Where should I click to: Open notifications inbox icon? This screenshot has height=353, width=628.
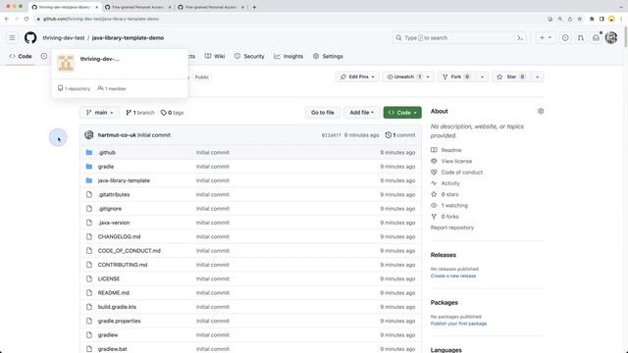tap(596, 37)
